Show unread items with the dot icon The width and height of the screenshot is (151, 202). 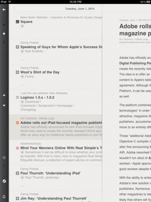pos(4,34)
